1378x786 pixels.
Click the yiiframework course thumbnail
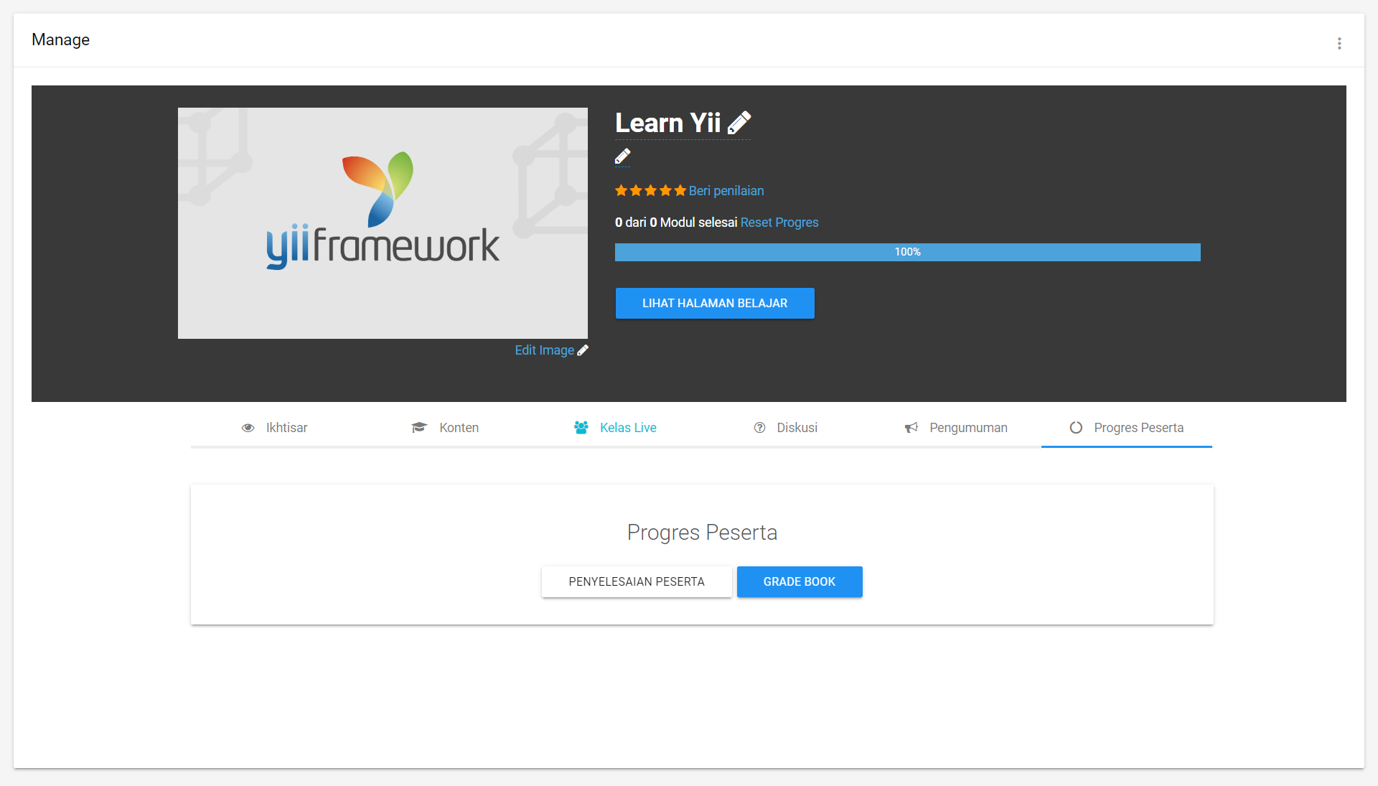(383, 223)
